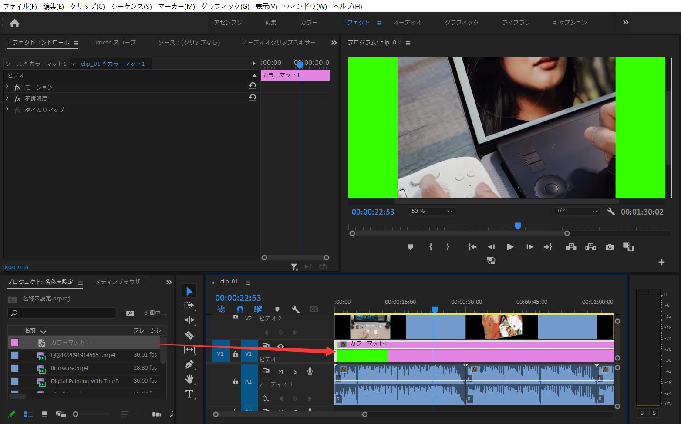Click new bin folder icon in Project
This screenshot has height=424, width=681.
[130, 313]
